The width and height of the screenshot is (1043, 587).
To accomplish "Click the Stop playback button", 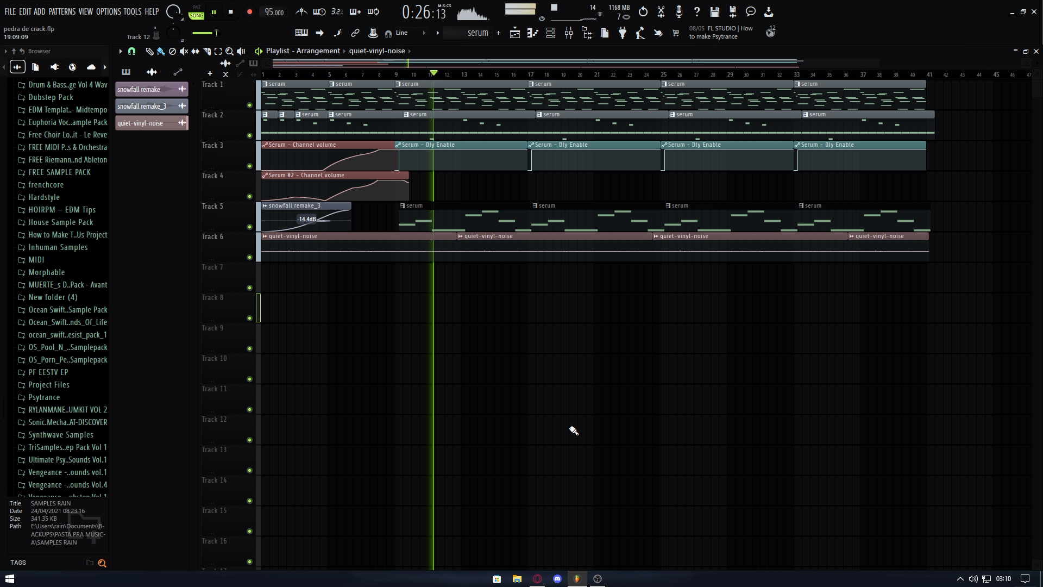I will point(231,11).
